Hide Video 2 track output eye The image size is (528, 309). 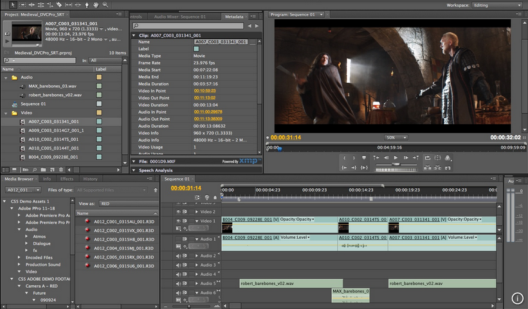coord(178,211)
